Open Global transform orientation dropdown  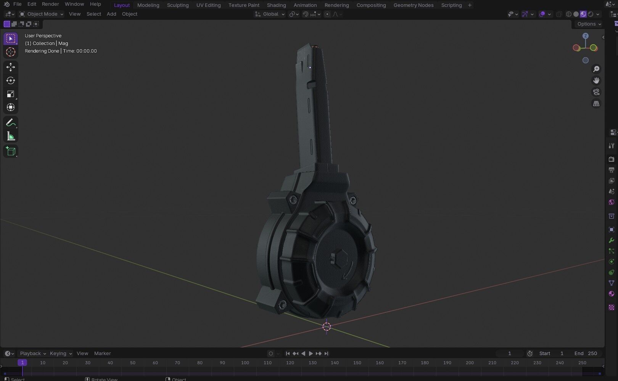point(270,14)
